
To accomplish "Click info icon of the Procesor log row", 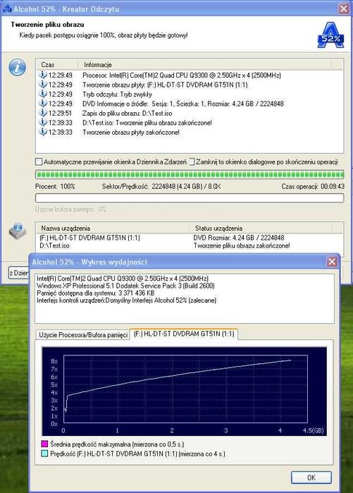I will [43, 75].
